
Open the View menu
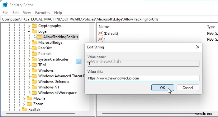pos(27,13)
